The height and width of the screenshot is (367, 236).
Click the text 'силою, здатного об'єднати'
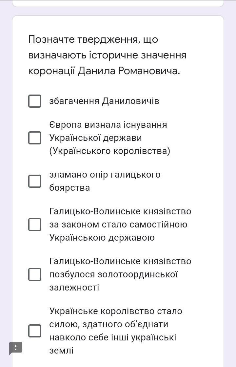click(x=109, y=324)
